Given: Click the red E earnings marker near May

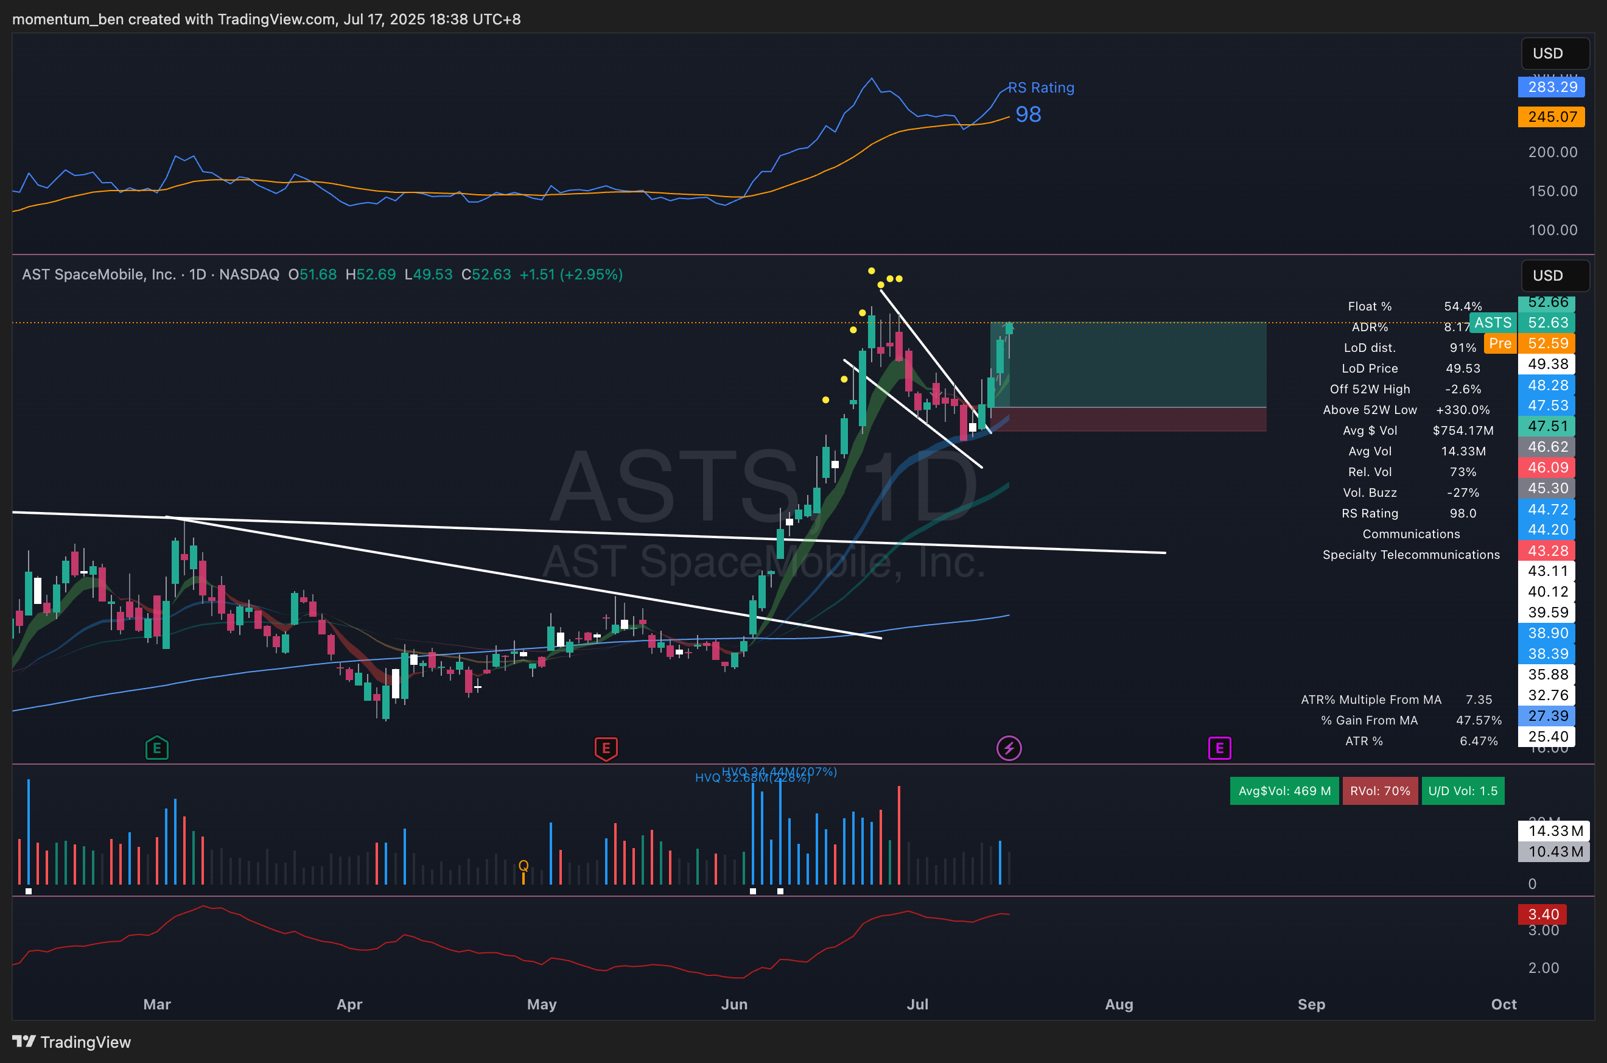Looking at the screenshot, I should click(x=606, y=748).
